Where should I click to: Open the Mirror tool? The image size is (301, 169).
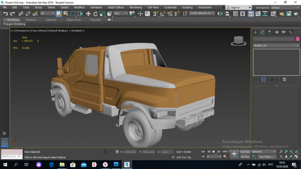pos(219,13)
